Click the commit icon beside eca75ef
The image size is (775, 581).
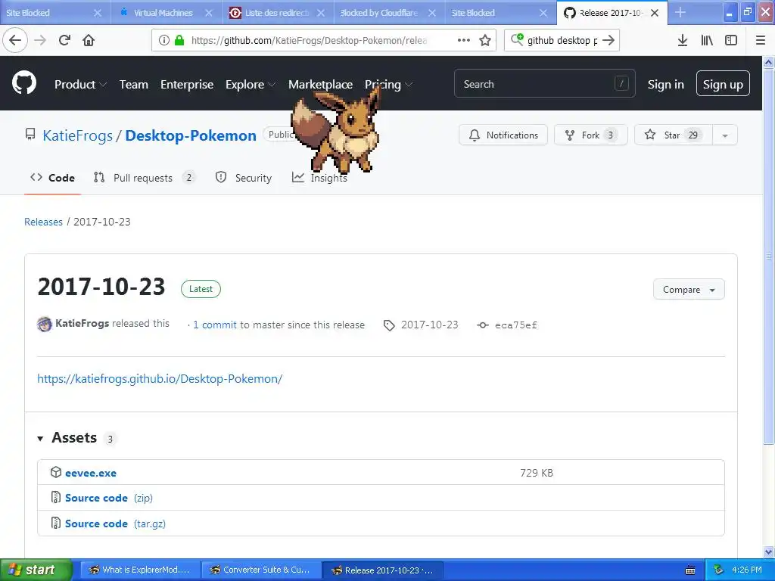[483, 325]
